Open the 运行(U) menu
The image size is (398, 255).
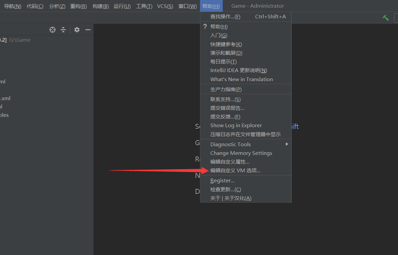coord(122,6)
